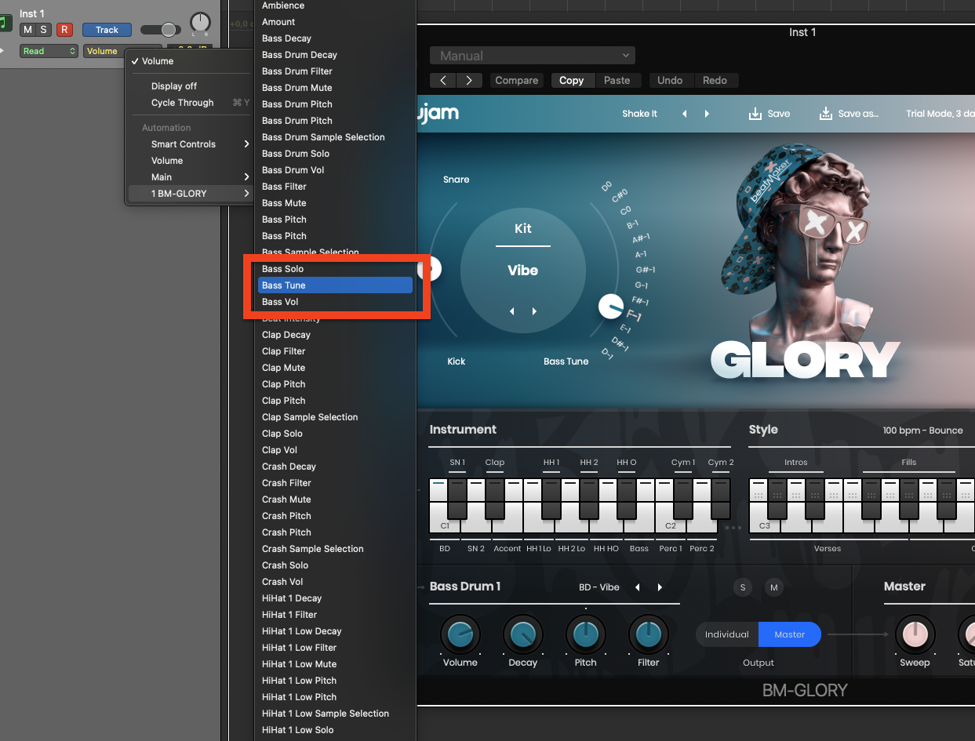Toggle Bass Drum 1 solo S button
Image resolution: width=975 pixels, height=741 pixels.
(743, 587)
